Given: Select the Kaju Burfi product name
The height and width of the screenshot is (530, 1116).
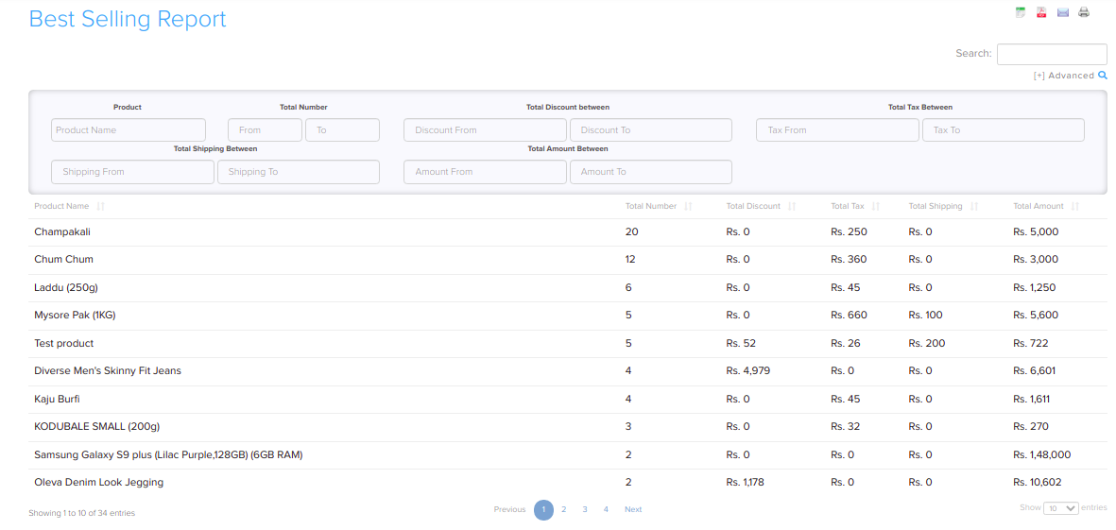Looking at the screenshot, I should [x=57, y=399].
